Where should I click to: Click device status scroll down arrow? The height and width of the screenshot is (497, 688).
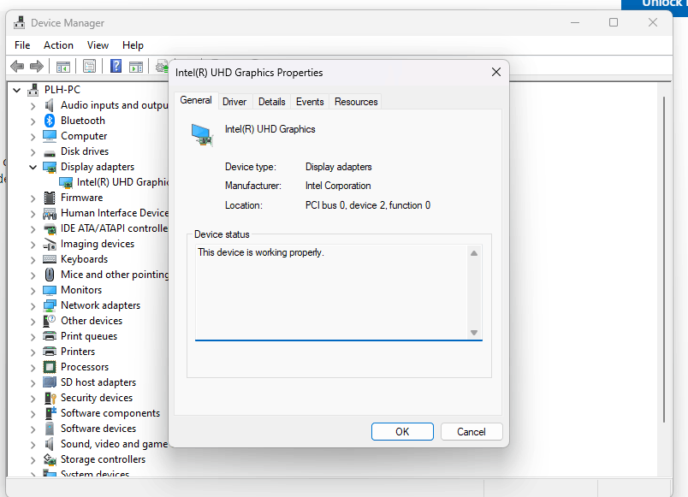pyautogui.click(x=474, y=333)
